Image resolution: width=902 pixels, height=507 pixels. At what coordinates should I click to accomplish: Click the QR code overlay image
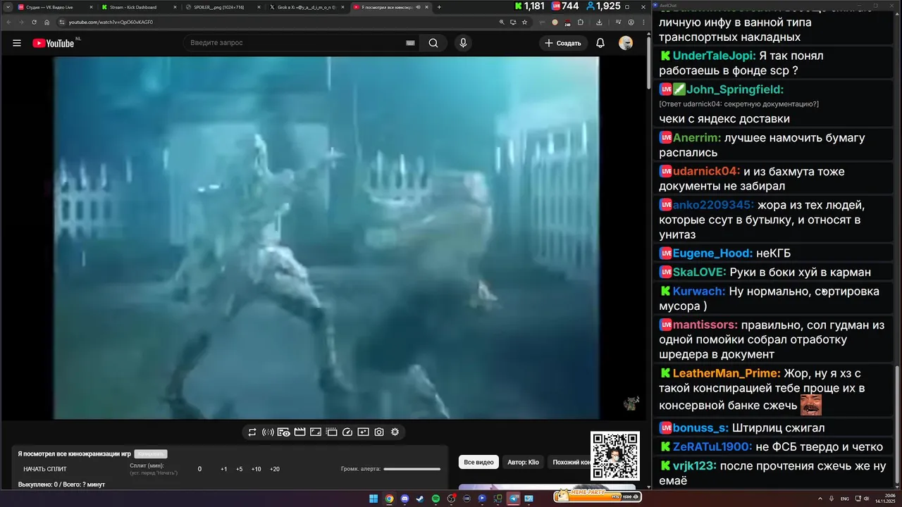(x=615, y=456)
